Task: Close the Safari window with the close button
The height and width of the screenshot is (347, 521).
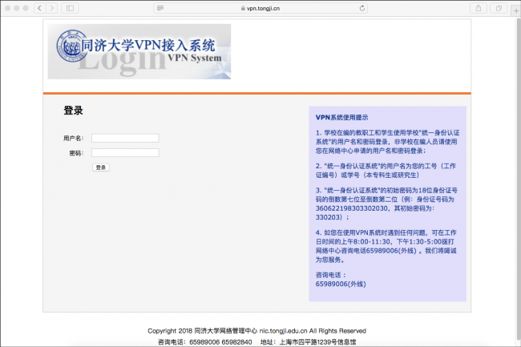Action: point(8,8)
